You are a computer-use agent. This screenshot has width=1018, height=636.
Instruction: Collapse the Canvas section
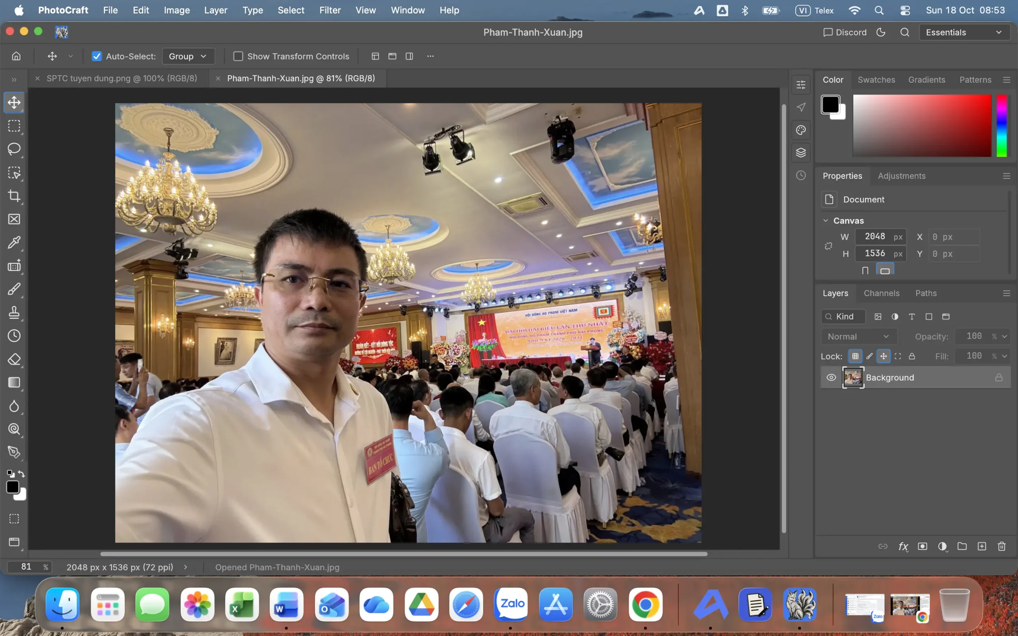(x=826, y=220)
